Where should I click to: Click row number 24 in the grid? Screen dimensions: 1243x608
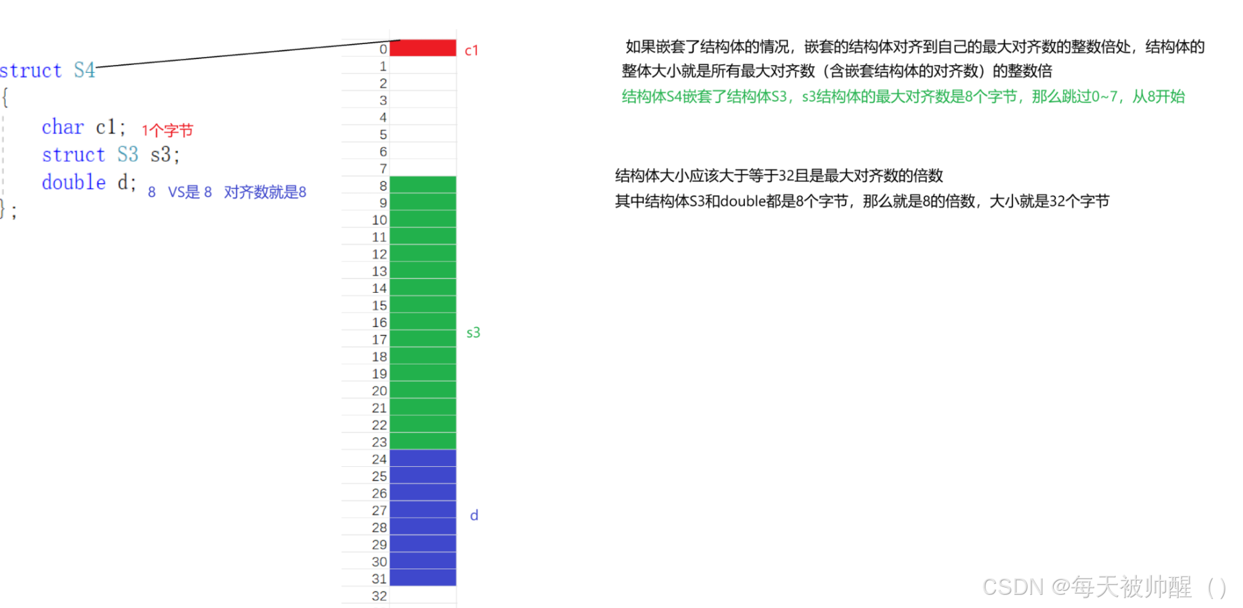point(379,459)
